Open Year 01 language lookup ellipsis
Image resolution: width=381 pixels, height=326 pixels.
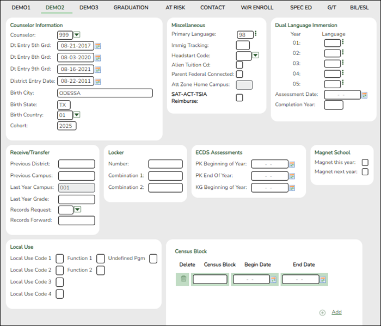click(x=342, y=42)
